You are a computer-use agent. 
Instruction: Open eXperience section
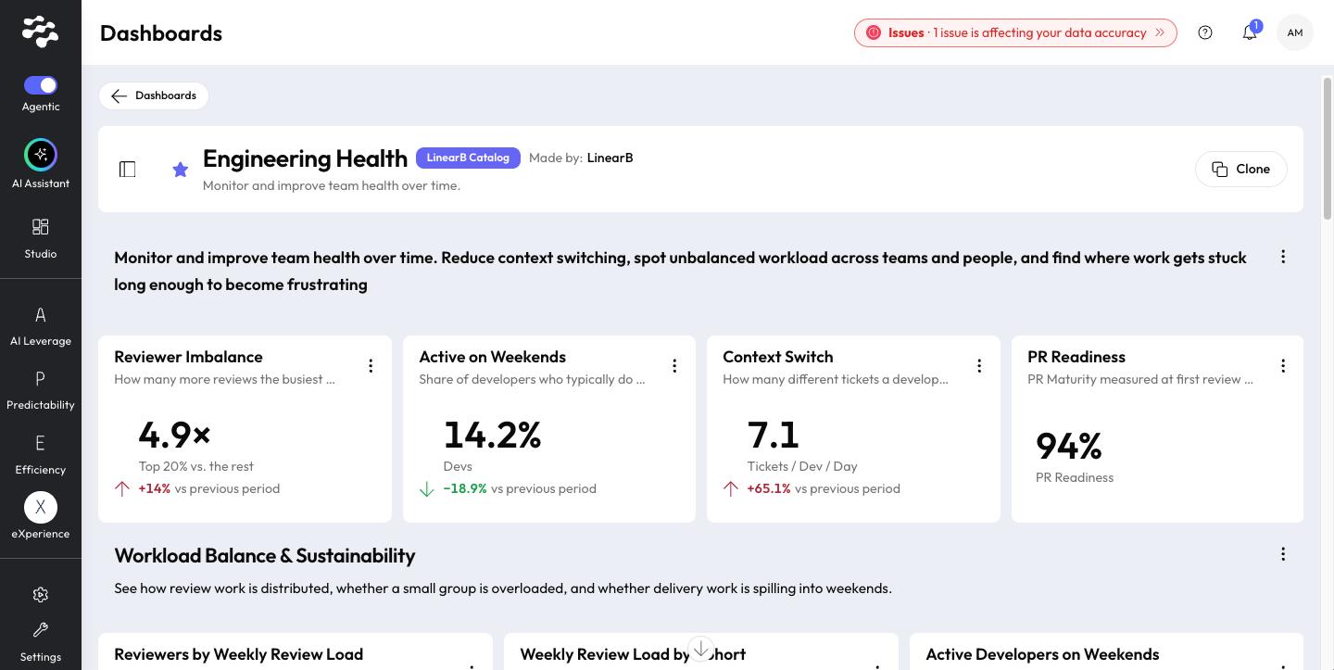coord(41,516)
